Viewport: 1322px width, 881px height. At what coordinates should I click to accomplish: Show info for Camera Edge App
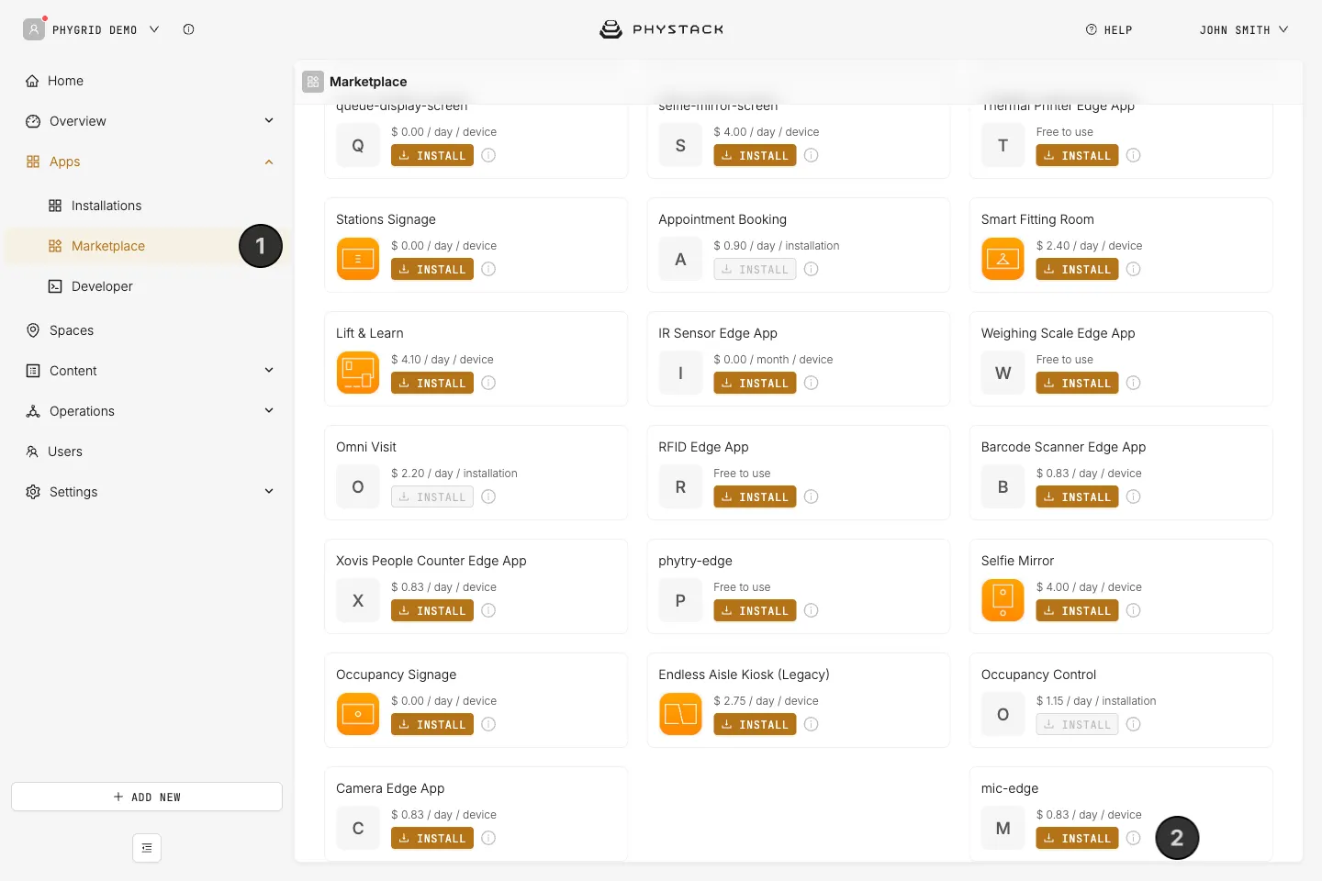(488, 838)
